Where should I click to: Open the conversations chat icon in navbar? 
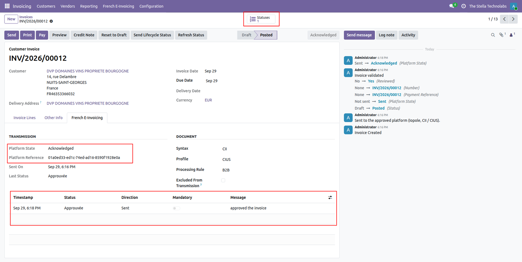[452, 6]
